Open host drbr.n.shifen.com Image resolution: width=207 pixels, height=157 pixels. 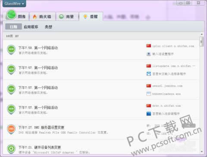[166, 106]
